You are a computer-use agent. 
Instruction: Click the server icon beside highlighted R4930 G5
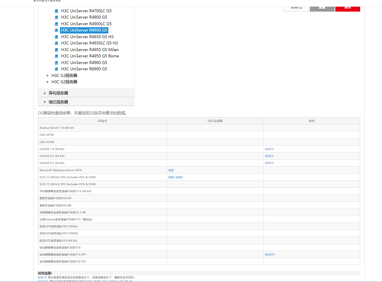click(x=57, y=30)
